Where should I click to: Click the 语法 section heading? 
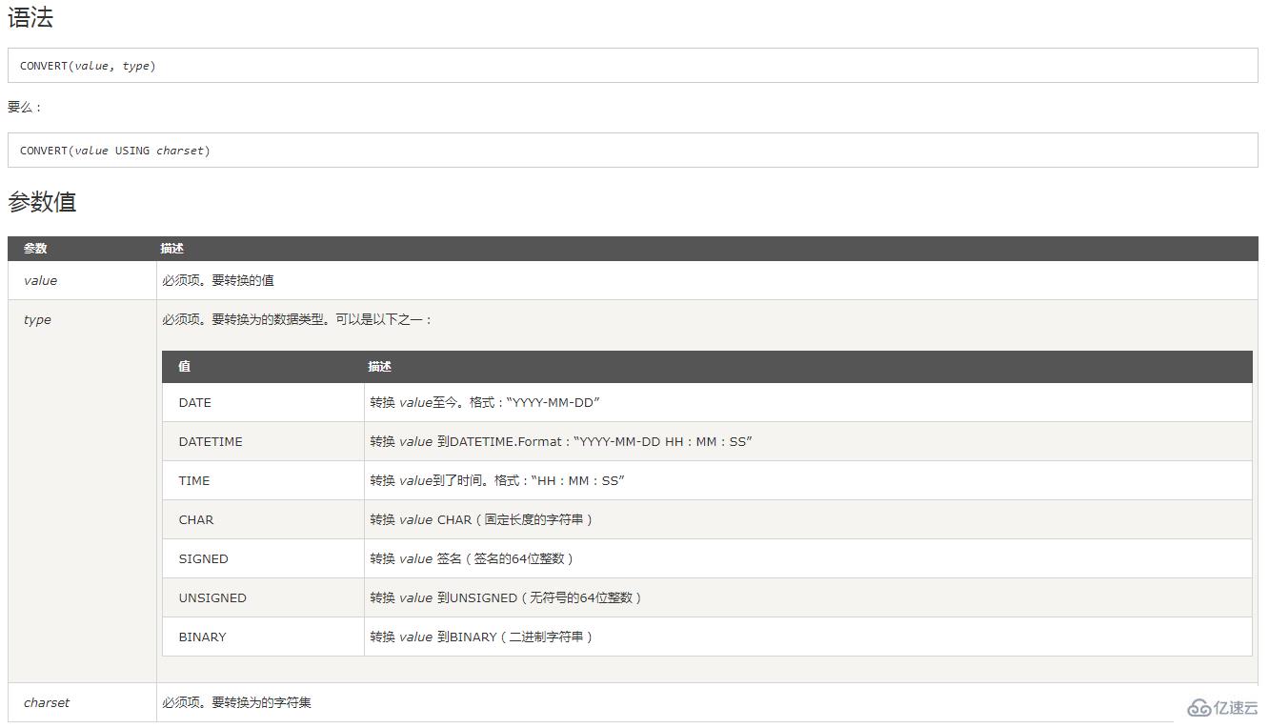tap(30, 18)
